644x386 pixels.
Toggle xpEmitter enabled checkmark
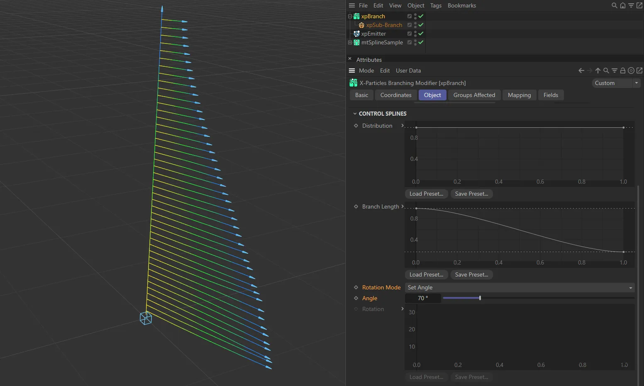coord(420,34)
